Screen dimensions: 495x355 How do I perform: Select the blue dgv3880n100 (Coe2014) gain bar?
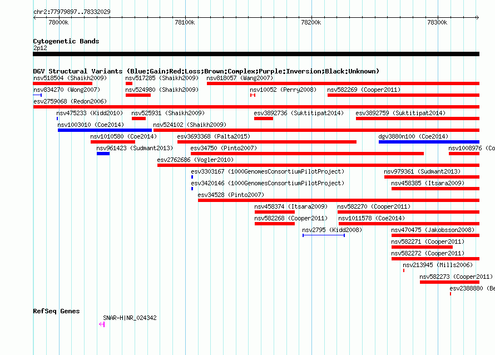(x=429, y=142)
